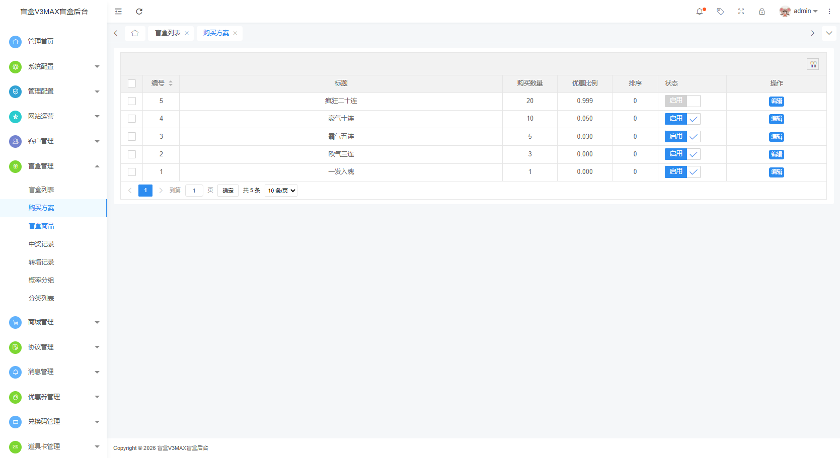Expand the 系统配置 menu

tap(97, 66)
